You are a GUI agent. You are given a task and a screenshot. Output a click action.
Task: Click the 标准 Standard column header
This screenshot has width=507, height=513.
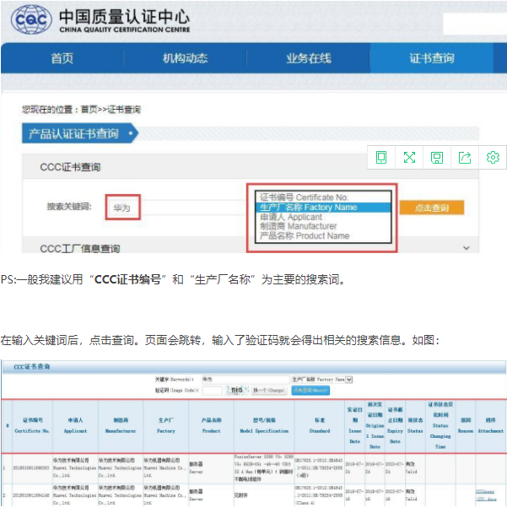[x=320, y=425]
